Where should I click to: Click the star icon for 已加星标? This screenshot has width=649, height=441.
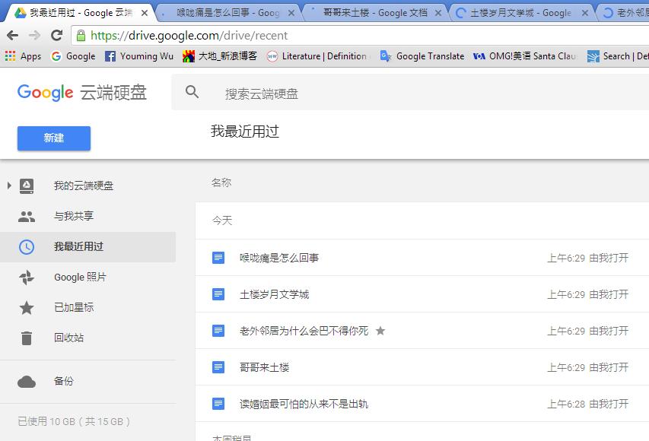27,307
